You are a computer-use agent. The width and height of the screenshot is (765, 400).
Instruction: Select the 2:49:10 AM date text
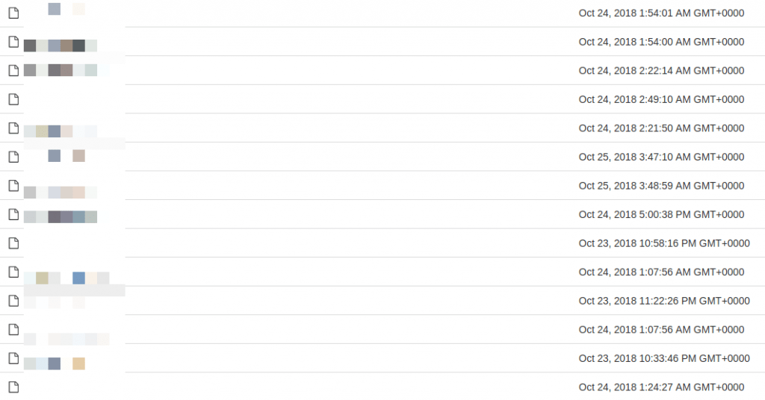point(661,99)
